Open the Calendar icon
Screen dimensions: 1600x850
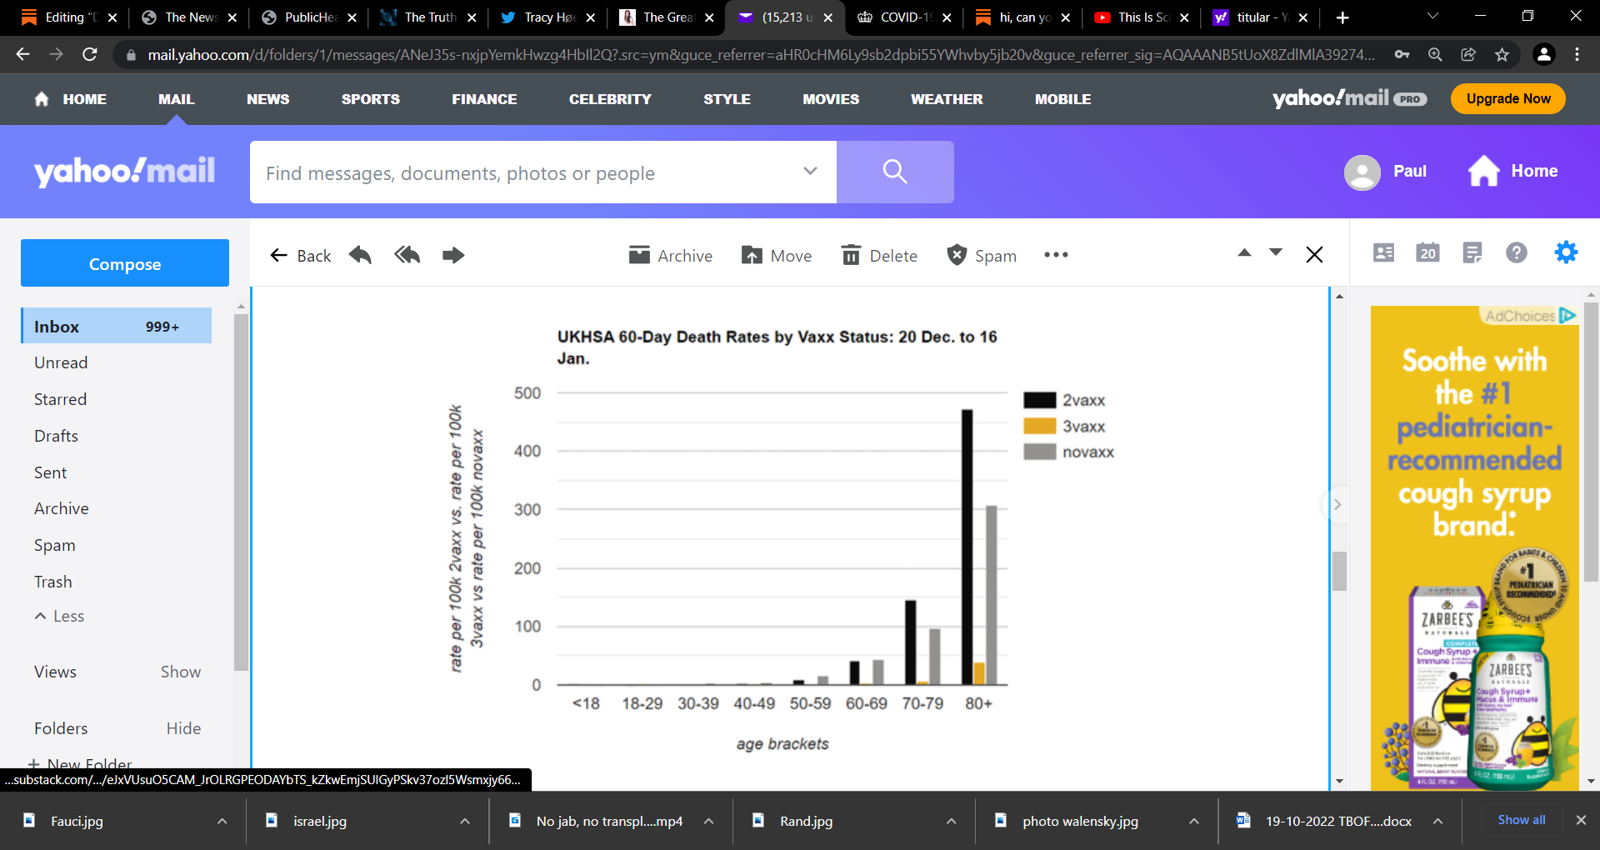pyautogui.click(x=1427, y=252)
